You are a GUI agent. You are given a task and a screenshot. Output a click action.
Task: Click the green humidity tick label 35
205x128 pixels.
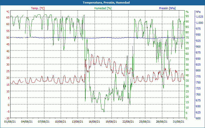coord(187,81)
